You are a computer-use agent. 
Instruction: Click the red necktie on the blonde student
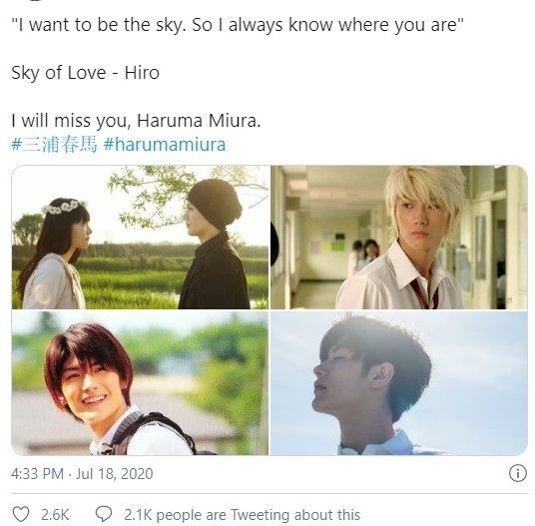point(423,293)
